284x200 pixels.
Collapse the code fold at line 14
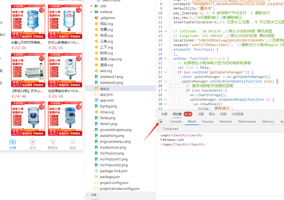165,31
